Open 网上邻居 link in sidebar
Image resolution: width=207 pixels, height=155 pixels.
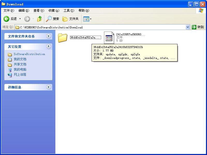20,75
